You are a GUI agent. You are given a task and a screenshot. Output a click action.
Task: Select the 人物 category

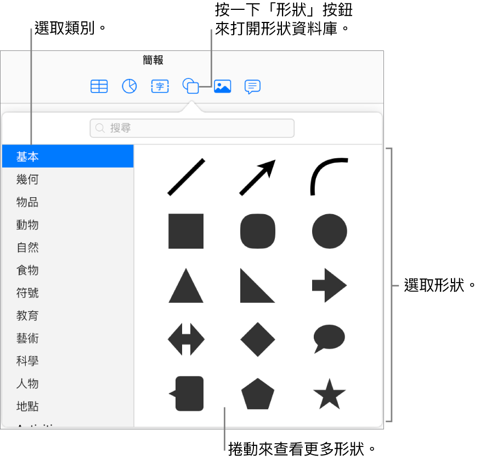tap(68, 383)
